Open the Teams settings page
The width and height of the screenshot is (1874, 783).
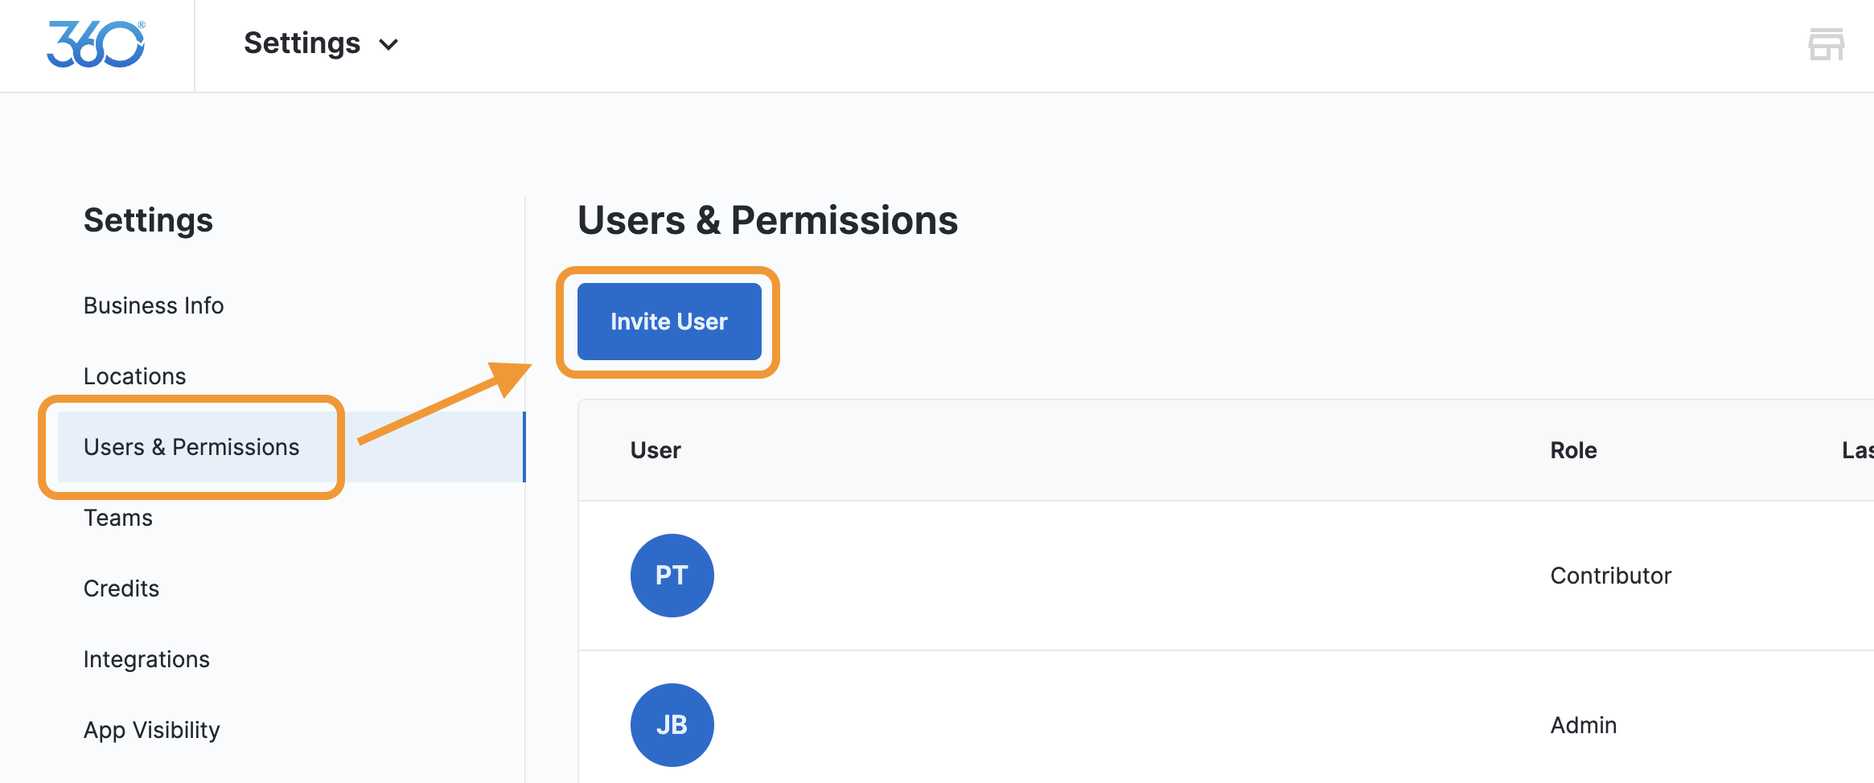tap(118, 518)
